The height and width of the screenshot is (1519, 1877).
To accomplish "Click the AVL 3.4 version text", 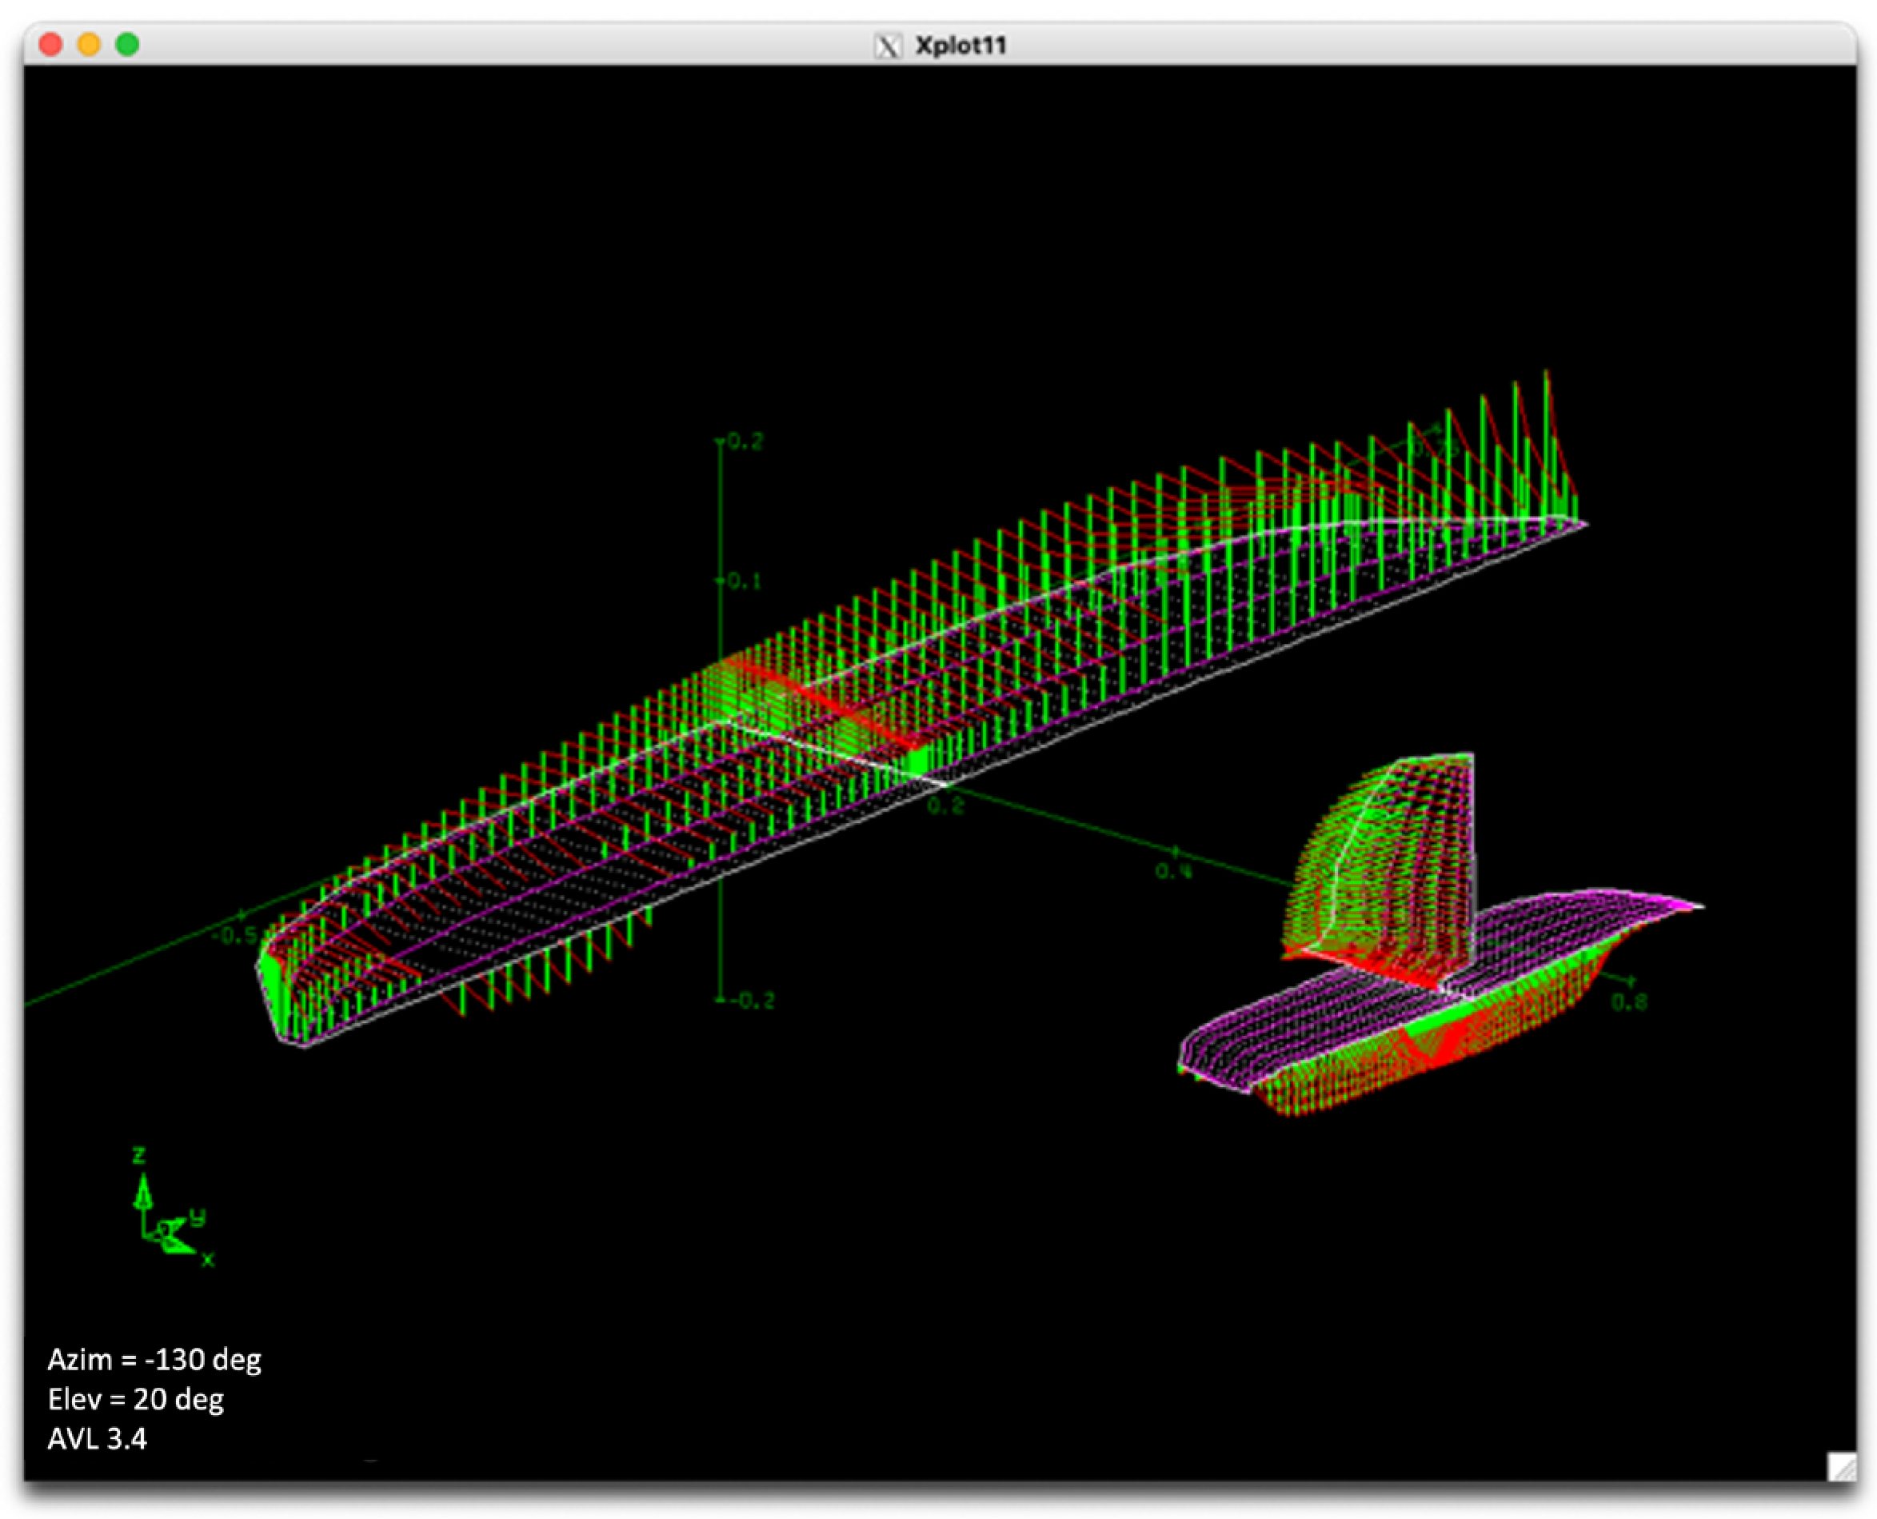I will [x=97, y=1438].
